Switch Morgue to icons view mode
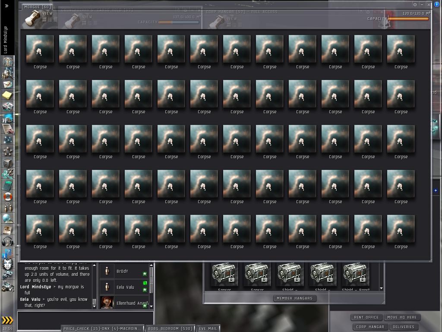Screen dimensions: 442x332 coord(44,20)
